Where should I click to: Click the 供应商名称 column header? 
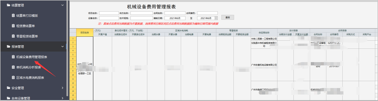tap(264, 32)
